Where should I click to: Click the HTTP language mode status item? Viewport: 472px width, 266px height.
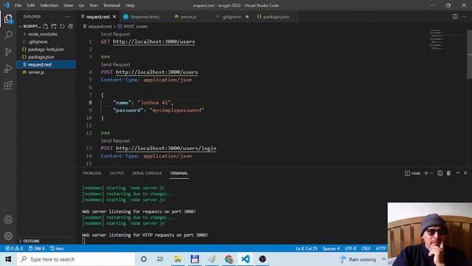point(381,248)
